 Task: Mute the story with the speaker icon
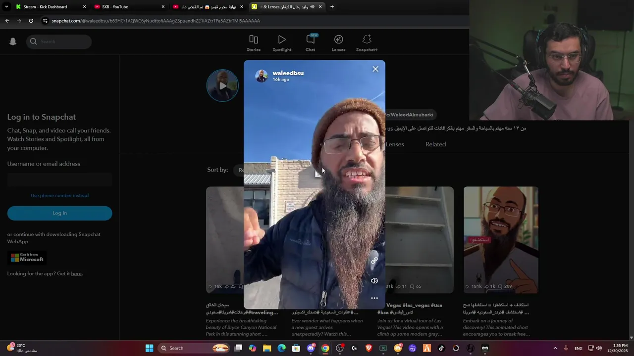[374, 281]
